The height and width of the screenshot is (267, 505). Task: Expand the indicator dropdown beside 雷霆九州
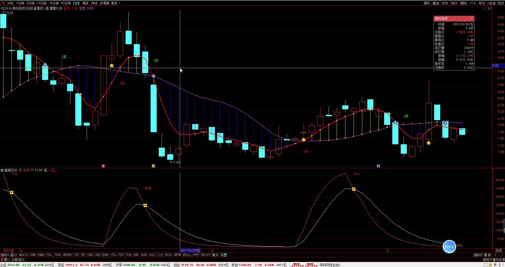[47, 8]
